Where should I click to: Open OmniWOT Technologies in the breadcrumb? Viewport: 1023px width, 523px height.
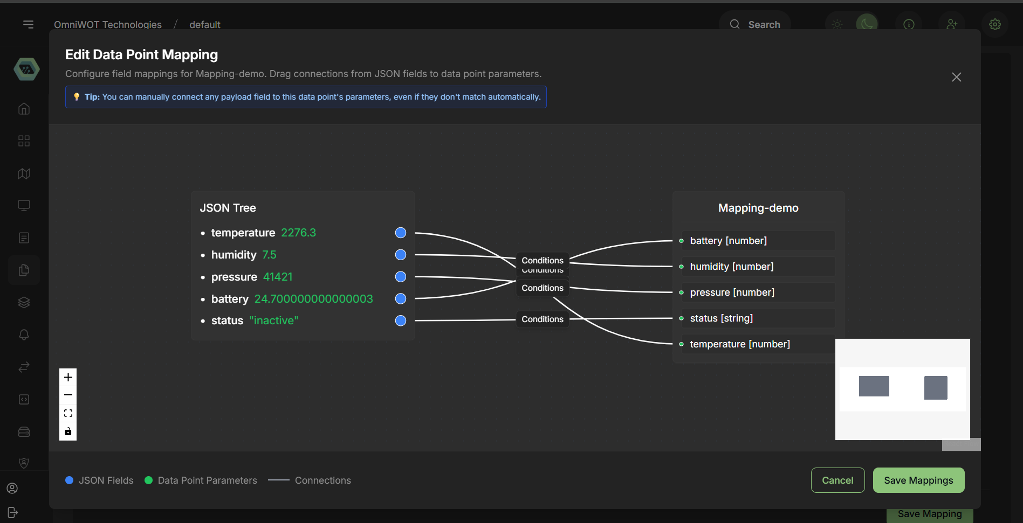pos(107,24)
